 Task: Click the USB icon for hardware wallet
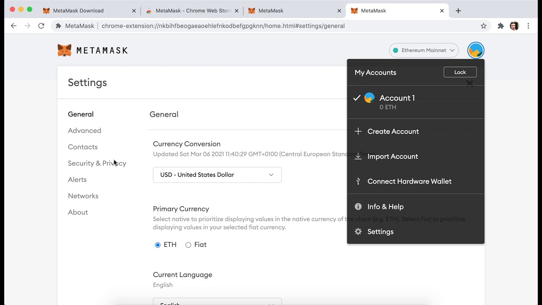pos(358,181)
